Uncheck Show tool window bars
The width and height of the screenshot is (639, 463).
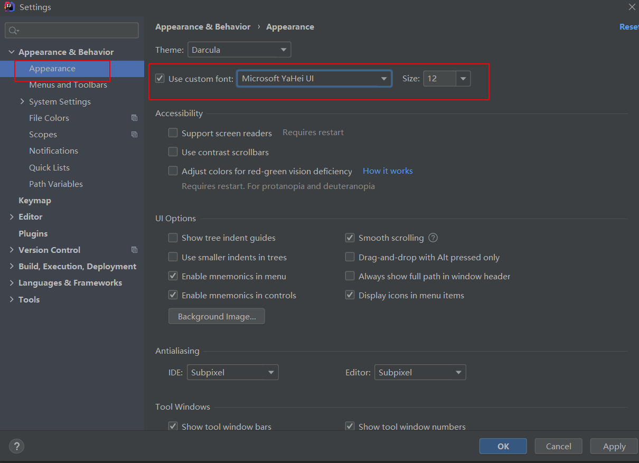point(173,426)
